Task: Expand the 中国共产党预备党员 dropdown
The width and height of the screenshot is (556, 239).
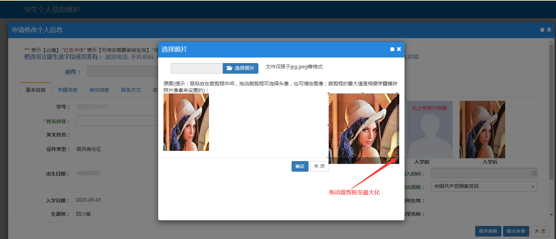Action: coord(484,186)
